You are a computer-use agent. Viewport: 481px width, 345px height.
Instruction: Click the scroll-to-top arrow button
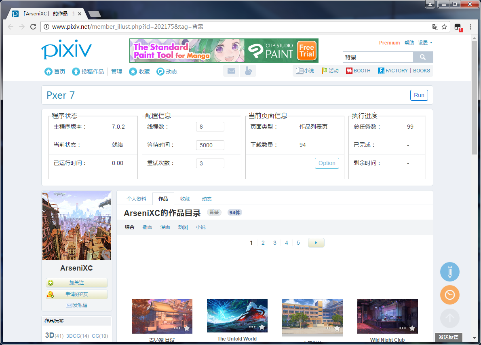(450, 318)
